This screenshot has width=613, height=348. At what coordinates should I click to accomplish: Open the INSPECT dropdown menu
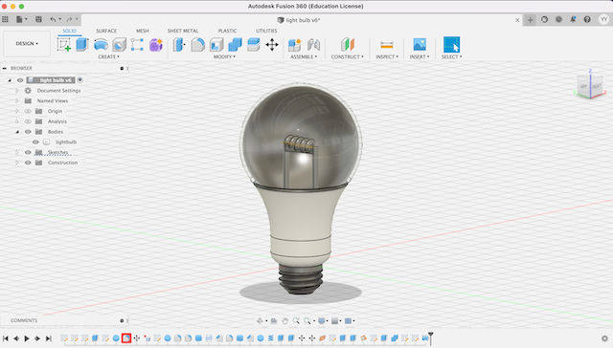pyautogui.click(x=387, y=56)
